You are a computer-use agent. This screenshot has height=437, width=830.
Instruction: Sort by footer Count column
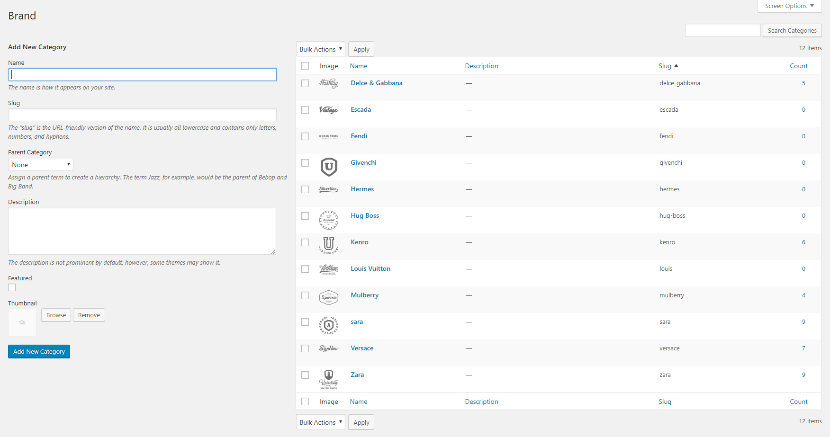(x=799, y=401)
